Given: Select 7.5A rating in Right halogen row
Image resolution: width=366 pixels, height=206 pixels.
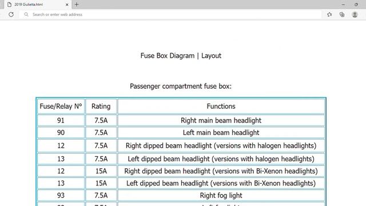Looking at the screenshot, I should pos(101,145).
